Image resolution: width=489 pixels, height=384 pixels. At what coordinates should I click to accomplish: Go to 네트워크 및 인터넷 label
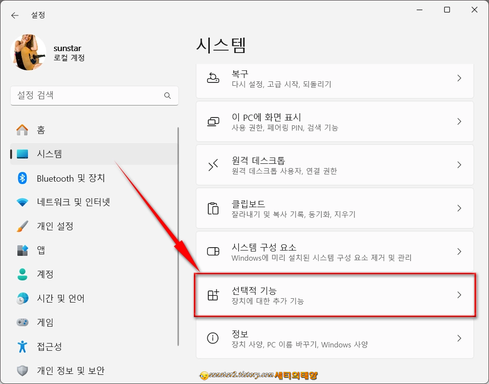pyautogui.click(x=73, y=202)
